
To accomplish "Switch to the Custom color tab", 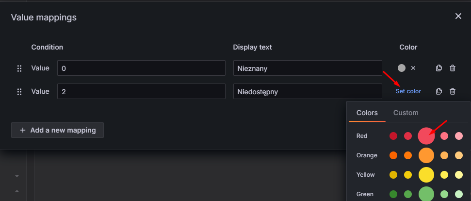I will coord(406,113).
